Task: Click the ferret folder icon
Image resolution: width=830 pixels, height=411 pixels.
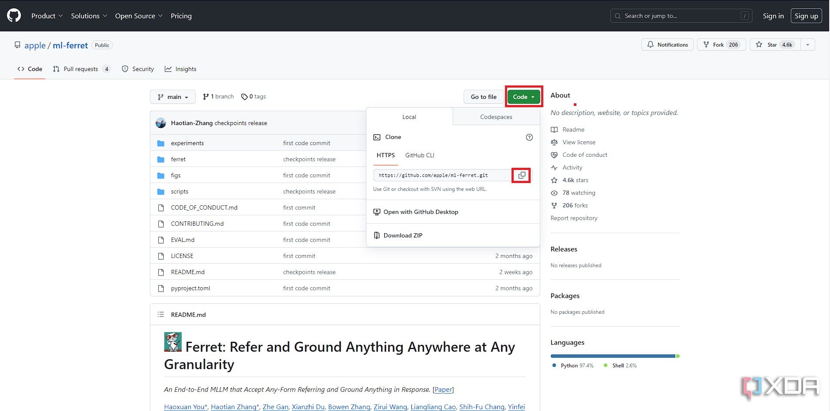Action: [x=161, y=159]
